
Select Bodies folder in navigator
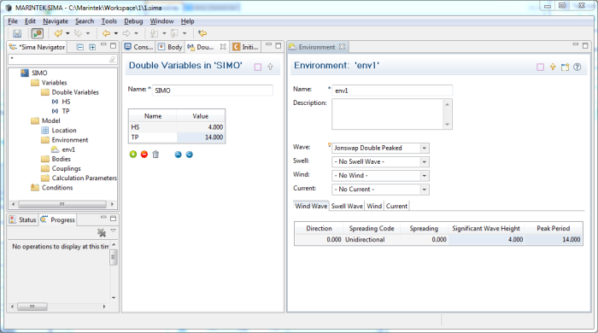point(61,159)
